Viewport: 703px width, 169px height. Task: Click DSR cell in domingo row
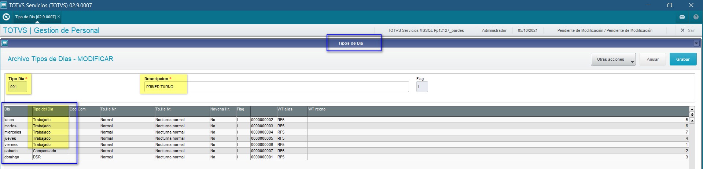tap(51, 157)
